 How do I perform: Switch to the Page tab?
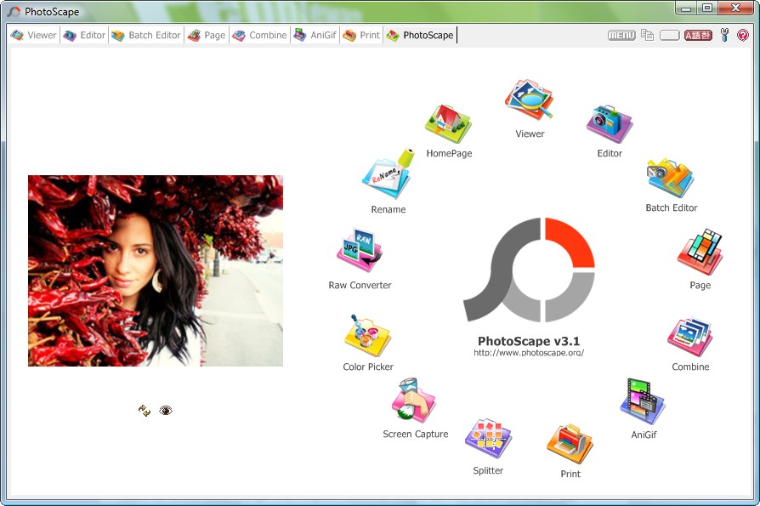pos(207,35)
